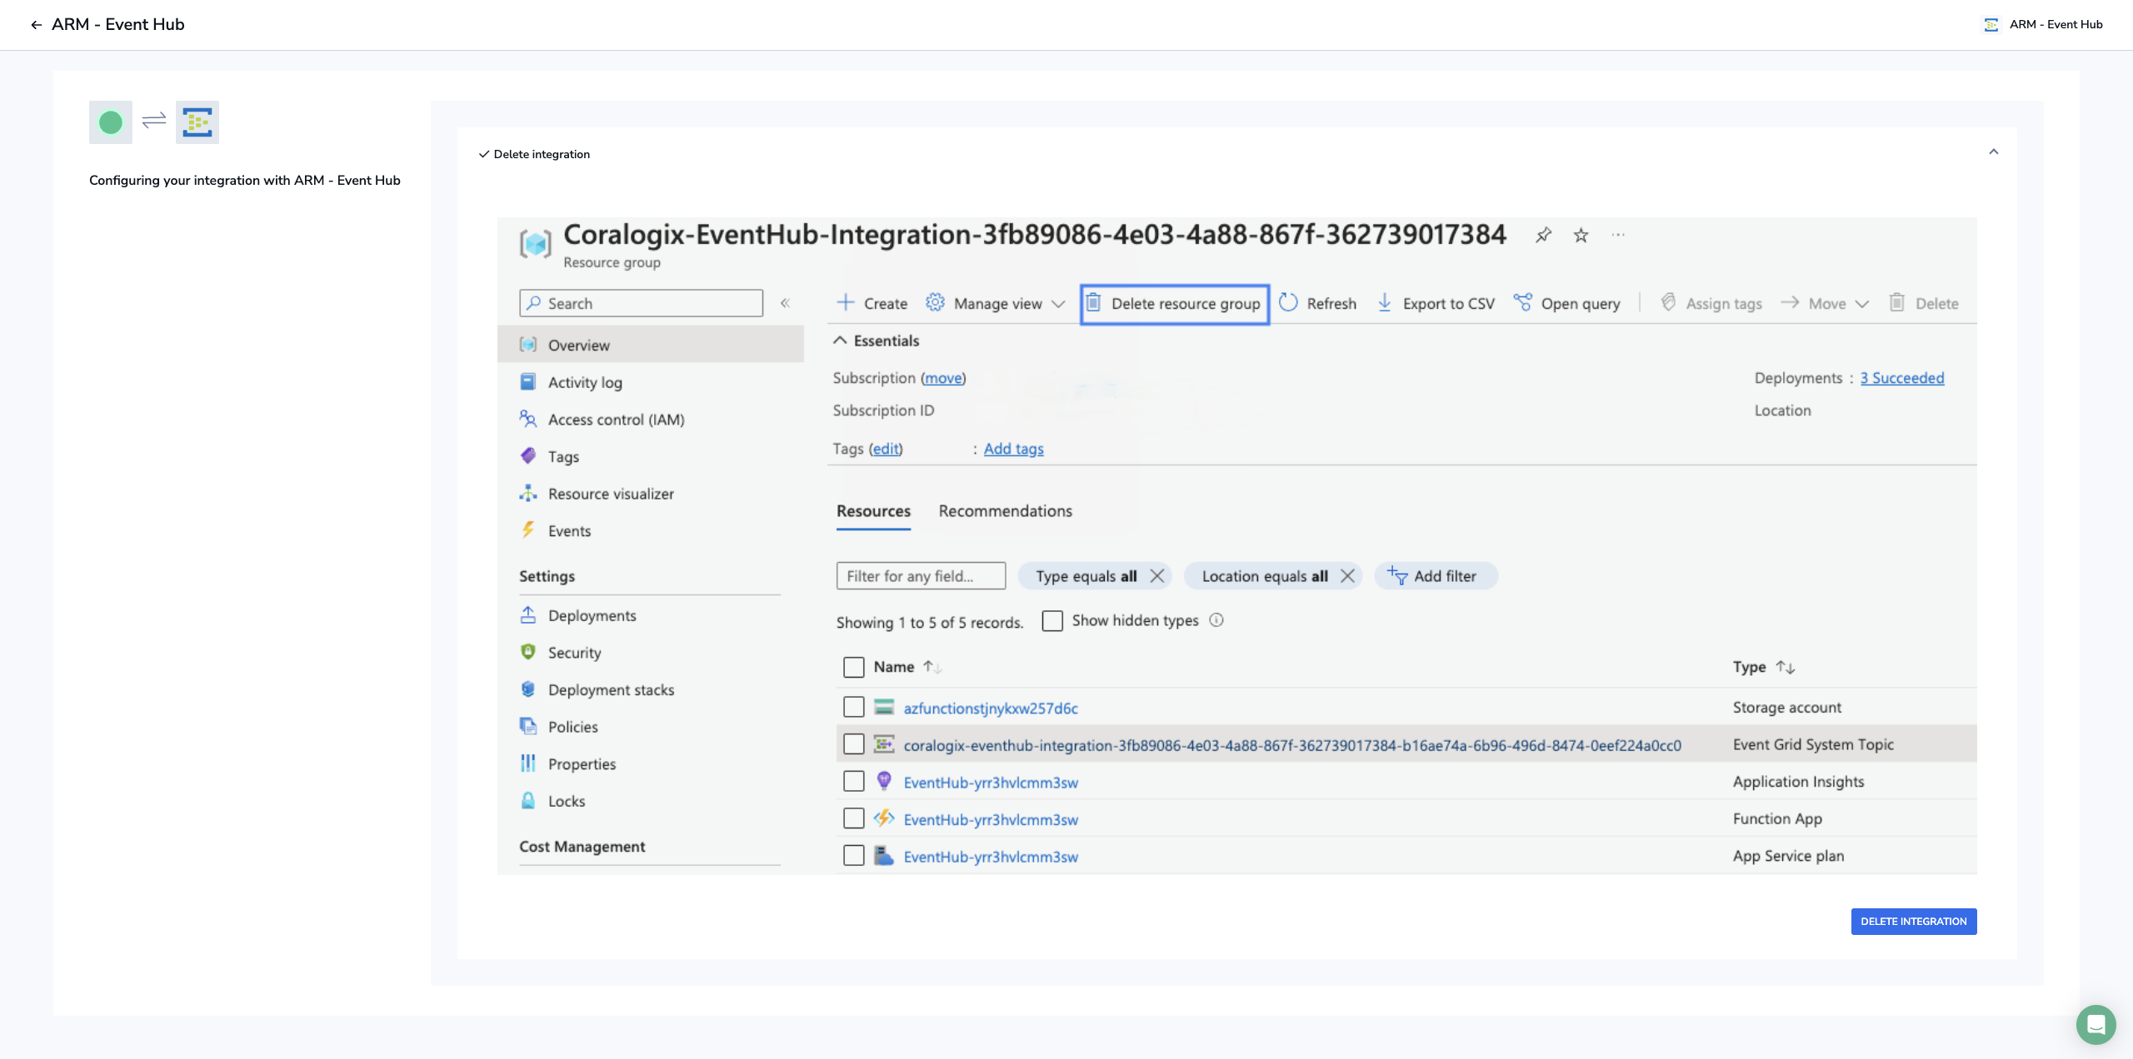
Task: Click the Open query graph icon
Action: 1522,302
